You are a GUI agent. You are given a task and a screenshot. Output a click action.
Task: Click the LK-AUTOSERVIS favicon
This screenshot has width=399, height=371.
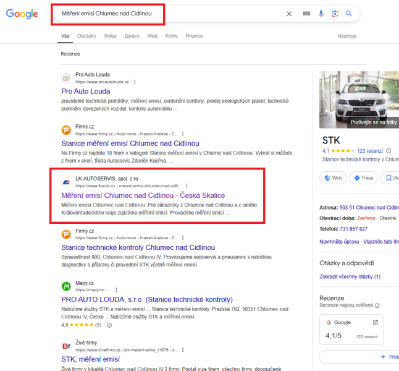coord(66,182)
